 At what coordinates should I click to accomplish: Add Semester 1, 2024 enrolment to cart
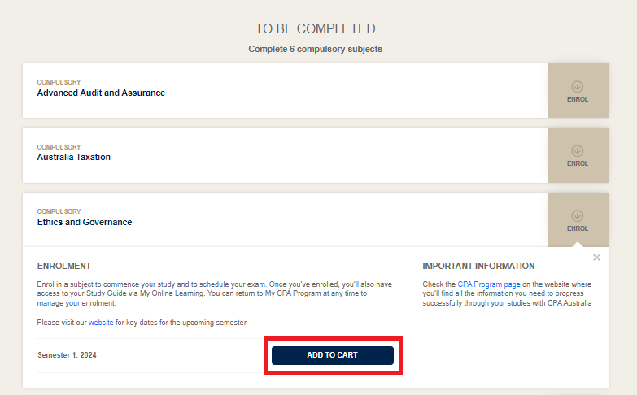coord(333,355)
